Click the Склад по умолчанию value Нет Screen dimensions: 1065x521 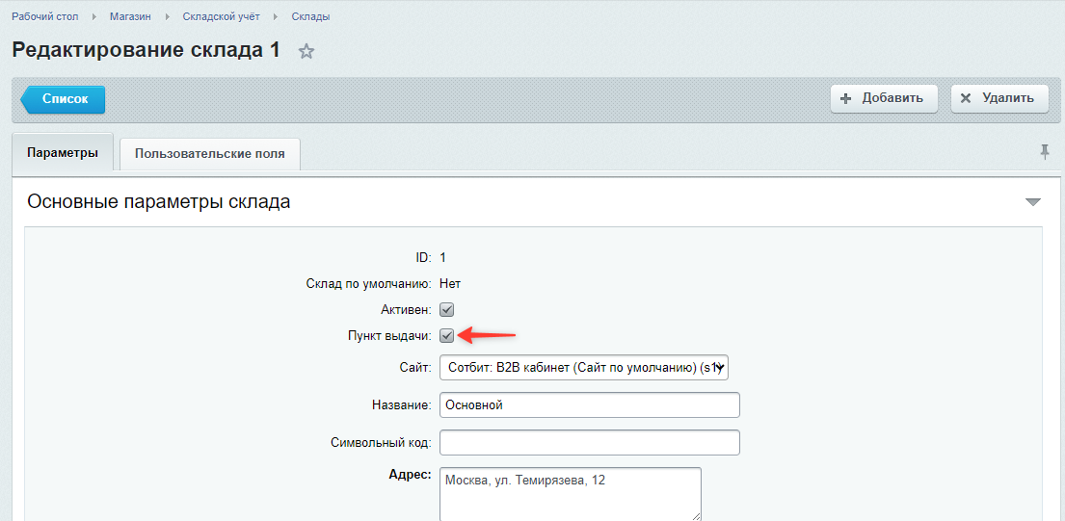450,283
